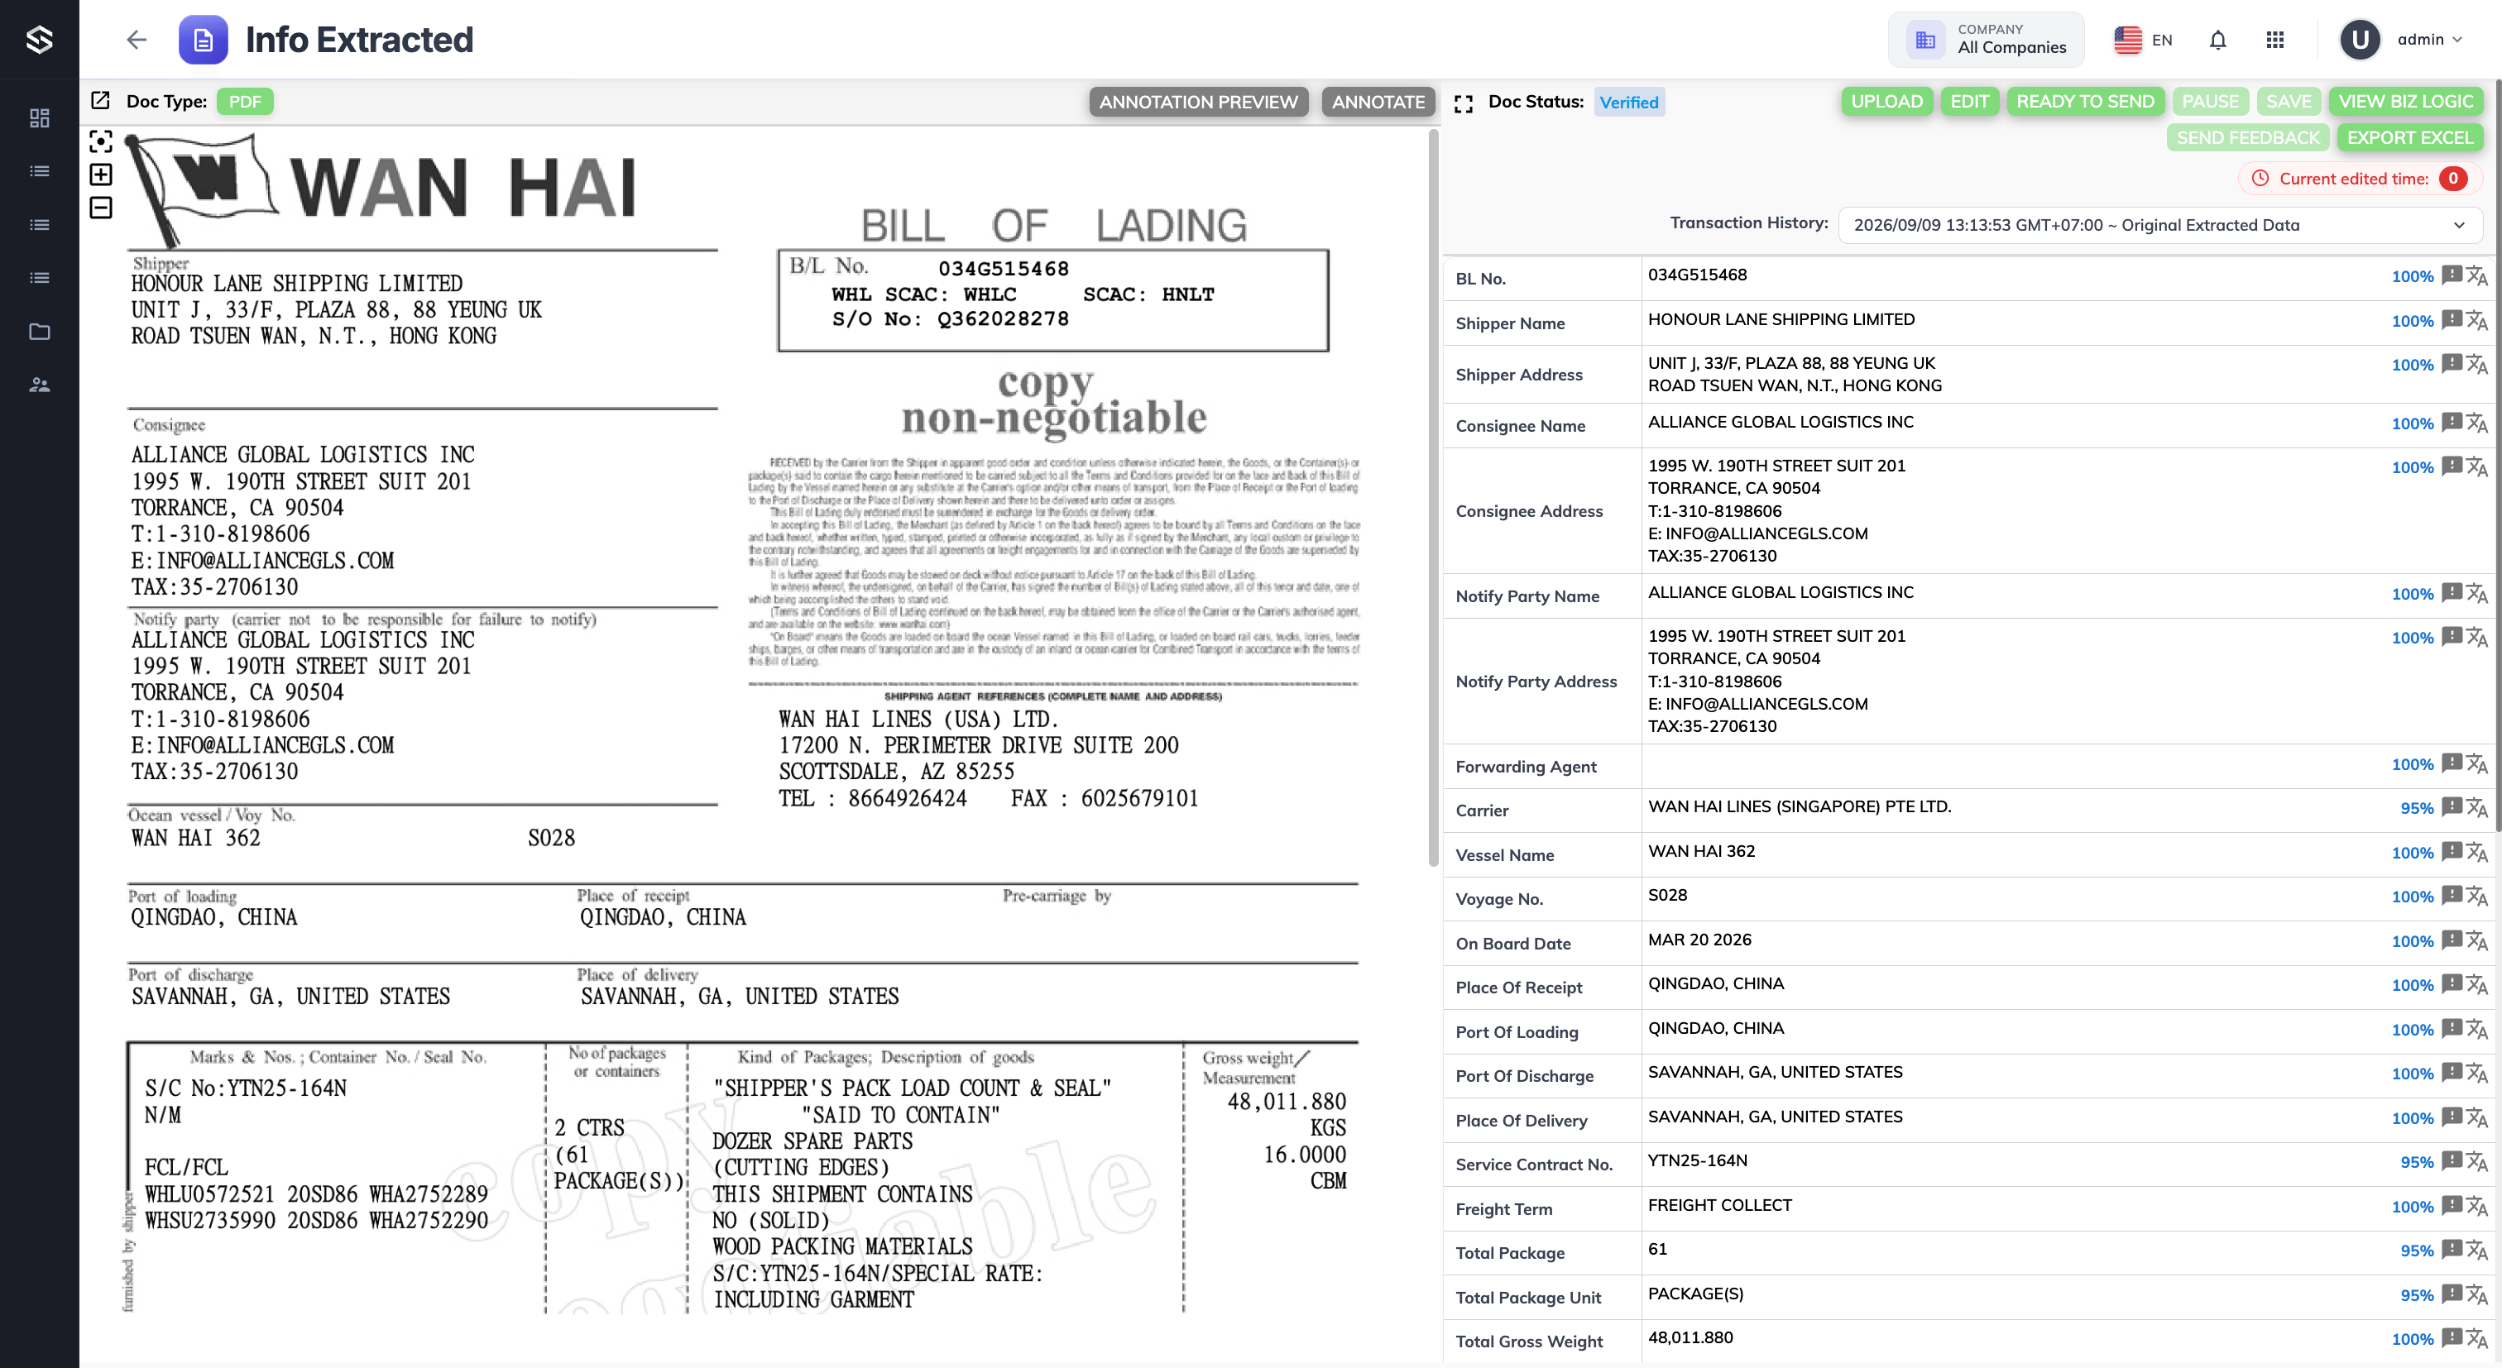This screenshot has width=2502, height=1368.
Task: Click the PAUSE button
Action: pos(2210,102)
